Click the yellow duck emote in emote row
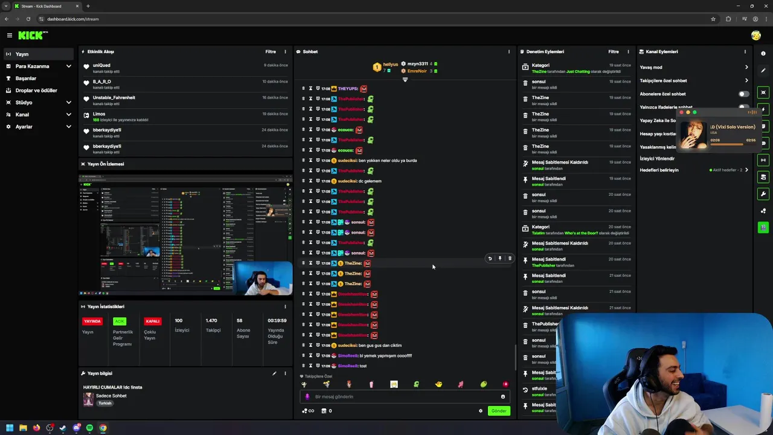 coord(438,384)
